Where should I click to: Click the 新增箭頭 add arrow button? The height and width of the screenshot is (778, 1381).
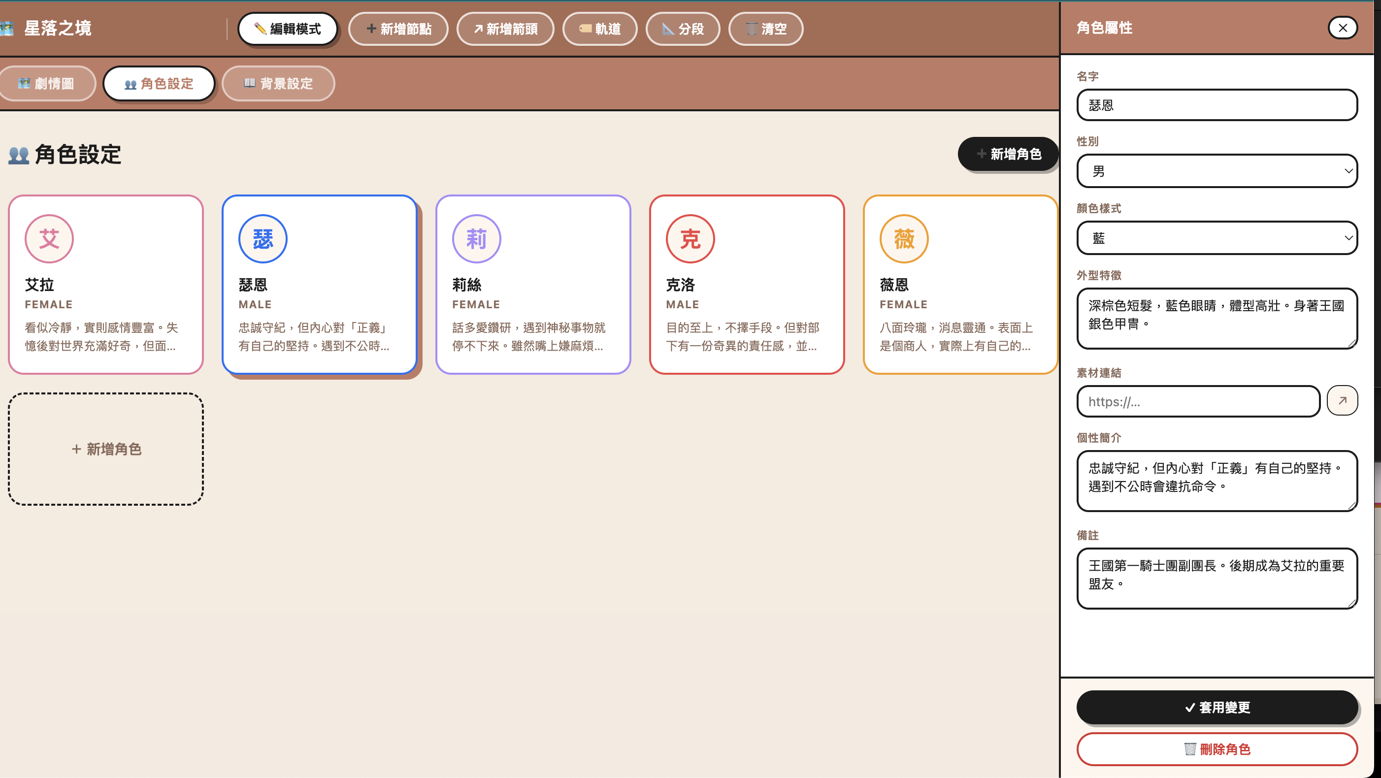coord(505,29)
